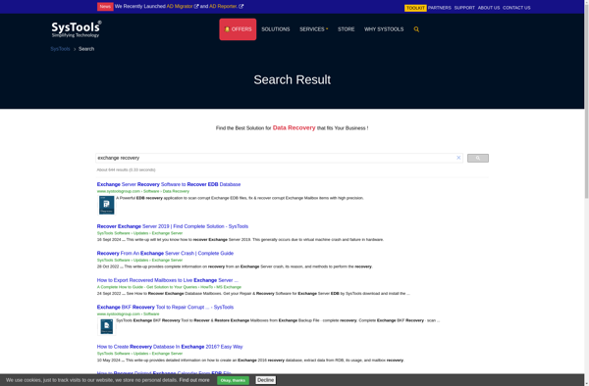Image resolution: width=589 pixels, height=386 pixels.
Task: Clear the search field with X icon
Action: coord(458,158)
